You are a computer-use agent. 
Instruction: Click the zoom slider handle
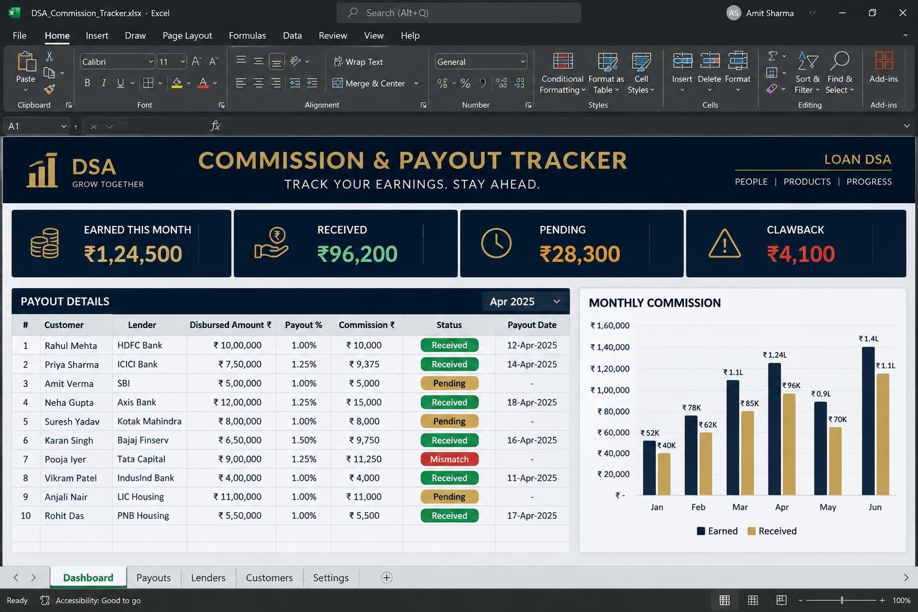tap(842, 600)
